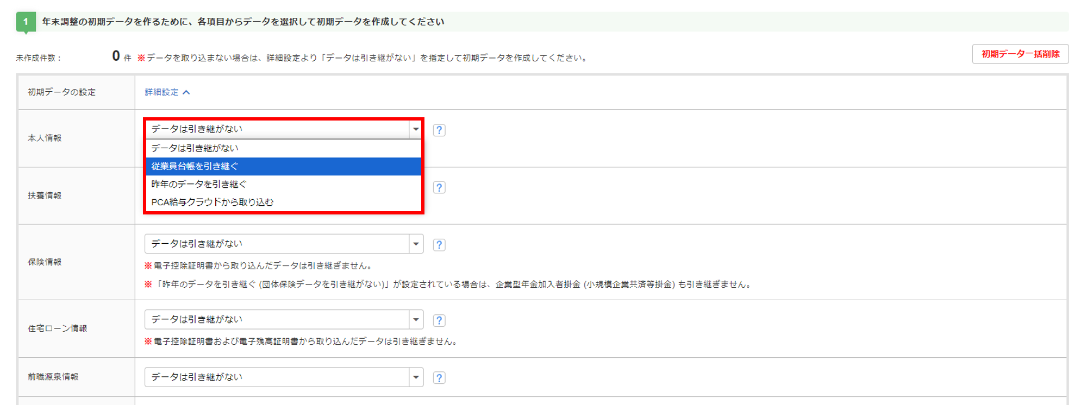
Task: Click the 扶養情報 row label
Action: click(45, 195)
